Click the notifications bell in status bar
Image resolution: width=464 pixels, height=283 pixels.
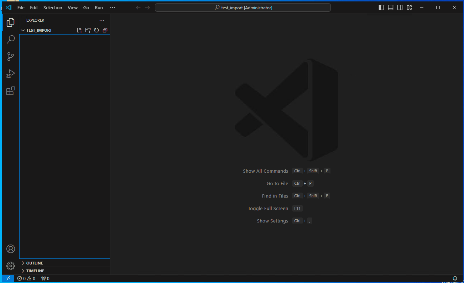pos(455,278)
